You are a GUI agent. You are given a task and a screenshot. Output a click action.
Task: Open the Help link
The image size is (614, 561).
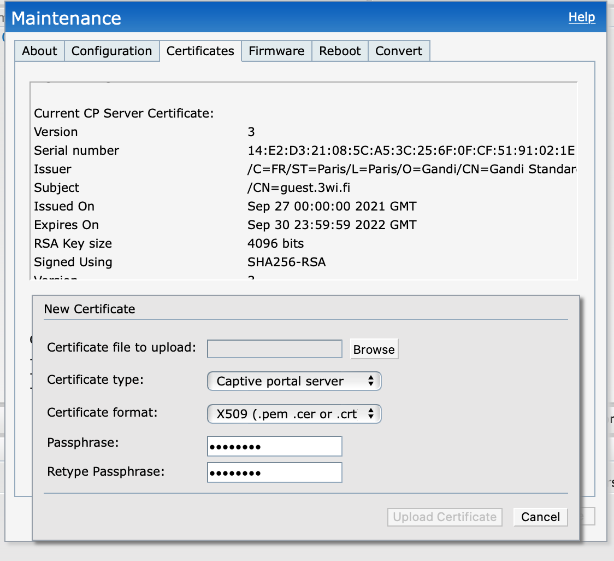pyautogui.click(x=581, y=17)
